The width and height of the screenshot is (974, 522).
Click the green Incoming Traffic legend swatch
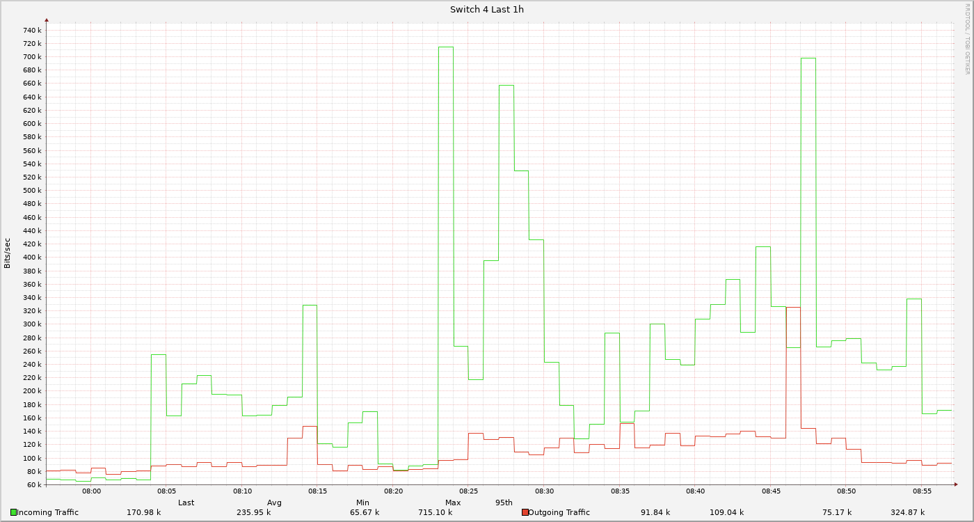point(13,512)
